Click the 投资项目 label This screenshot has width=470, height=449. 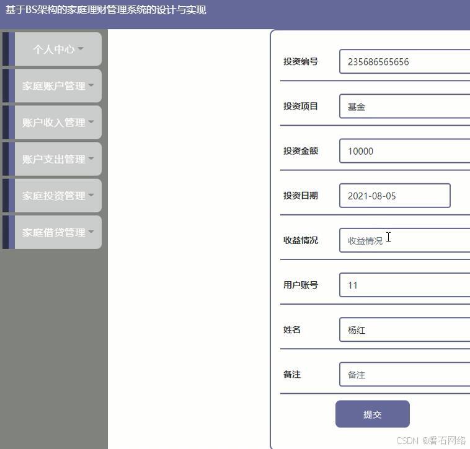[301, 106]
